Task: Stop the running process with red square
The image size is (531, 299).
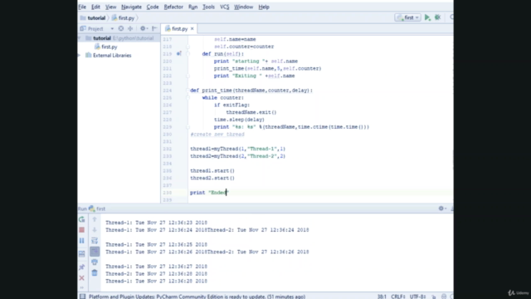Action: click(x=82, y=230)
